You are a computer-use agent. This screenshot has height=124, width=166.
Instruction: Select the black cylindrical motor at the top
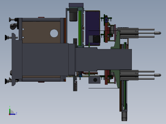[73, 15]
